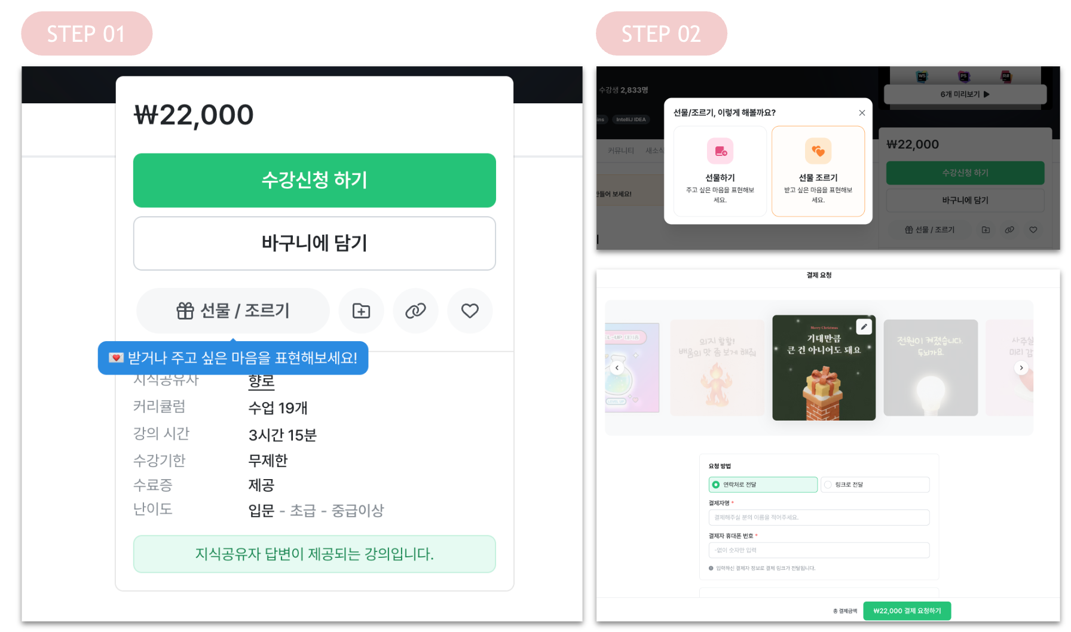Click the small heart icon in the STEP 02 panel
The width and height of the screenshot is (1071, 632).
(1033, 229)
